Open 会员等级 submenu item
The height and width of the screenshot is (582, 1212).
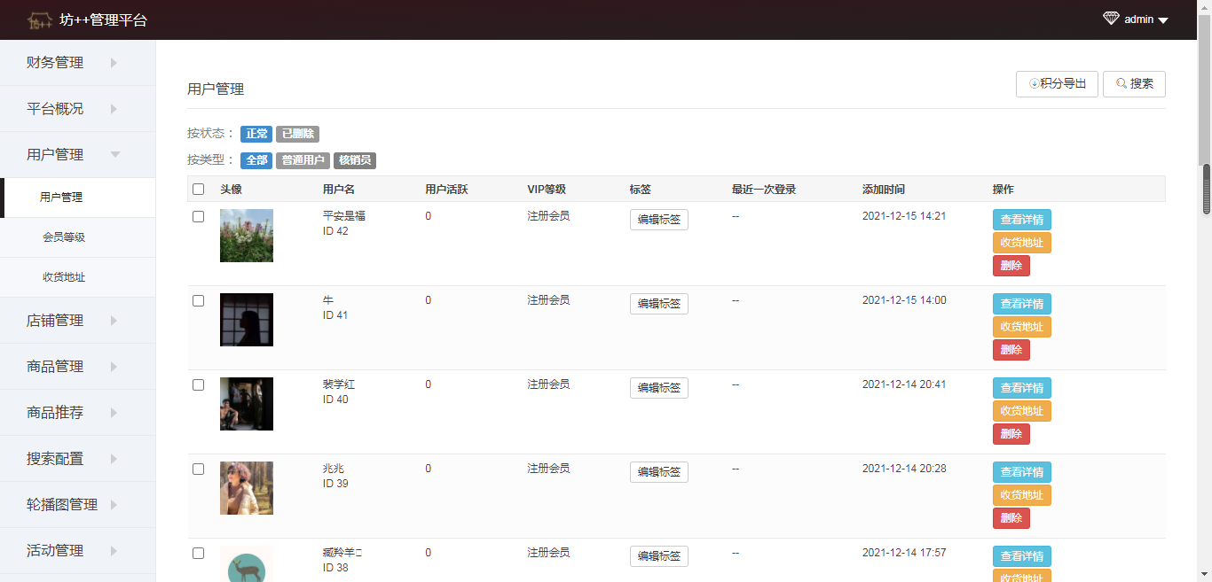[64, 237]
